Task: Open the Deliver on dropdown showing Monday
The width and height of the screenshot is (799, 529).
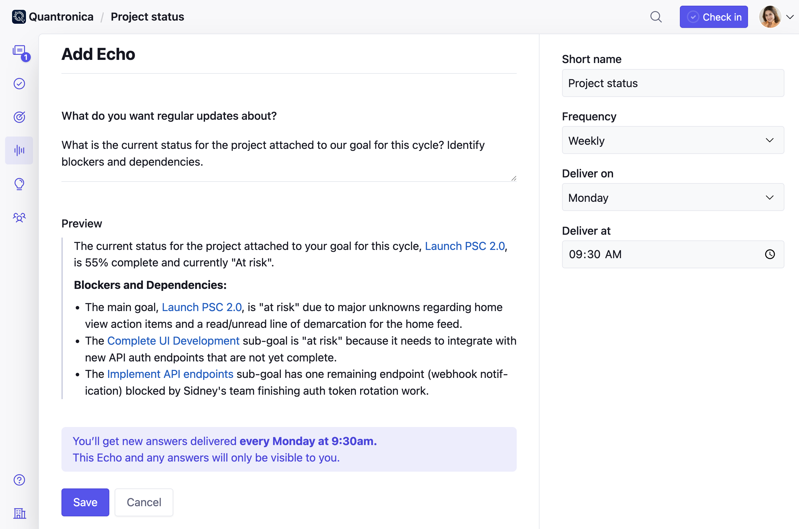Action: click(673, 197)
